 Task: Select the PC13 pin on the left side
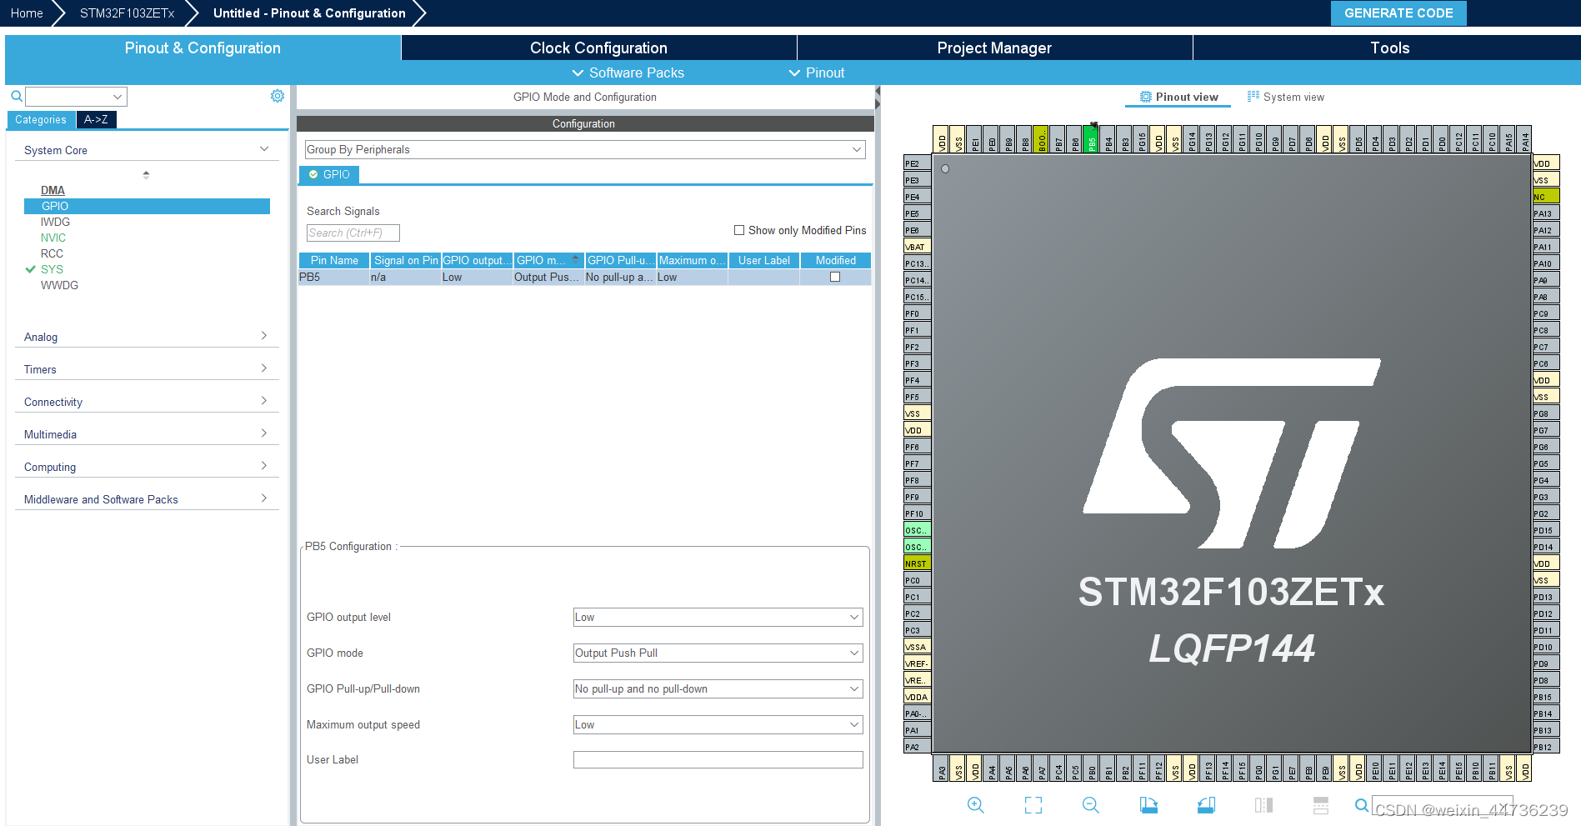click(917, 263)
